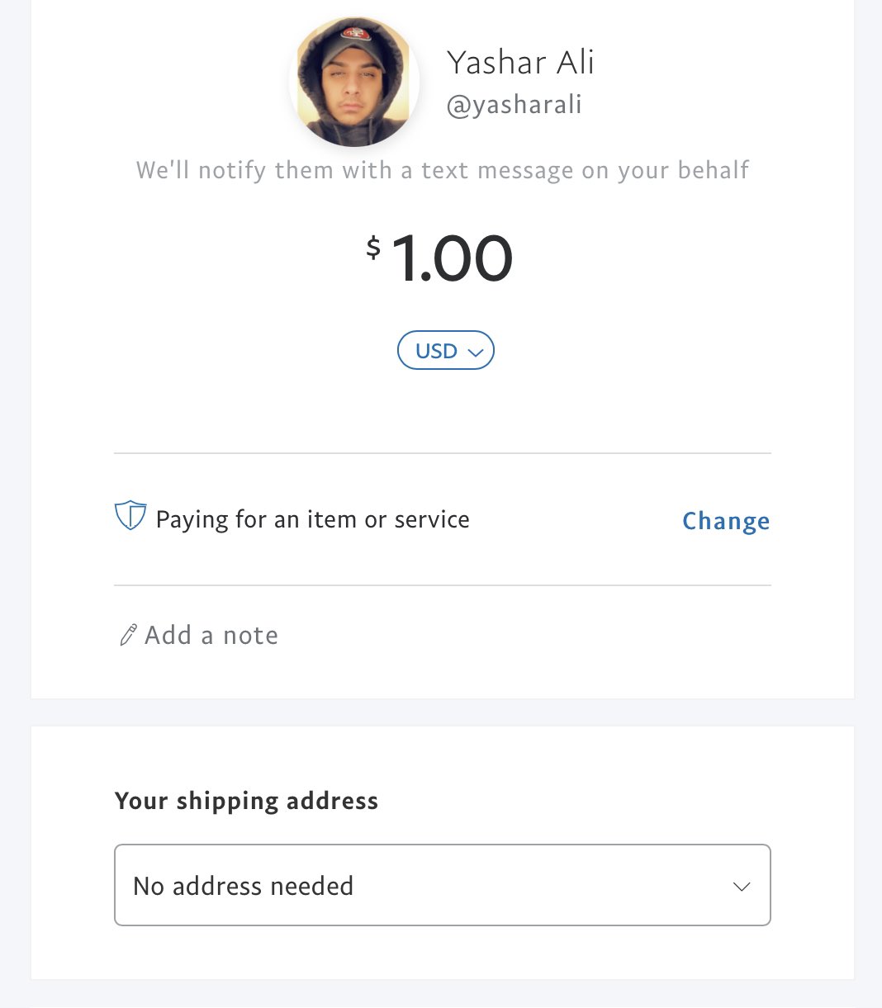The width and height of the screenshot is (882, 1008).
Task: Click the chevron inside the USD pill
Action: [475, 353]
